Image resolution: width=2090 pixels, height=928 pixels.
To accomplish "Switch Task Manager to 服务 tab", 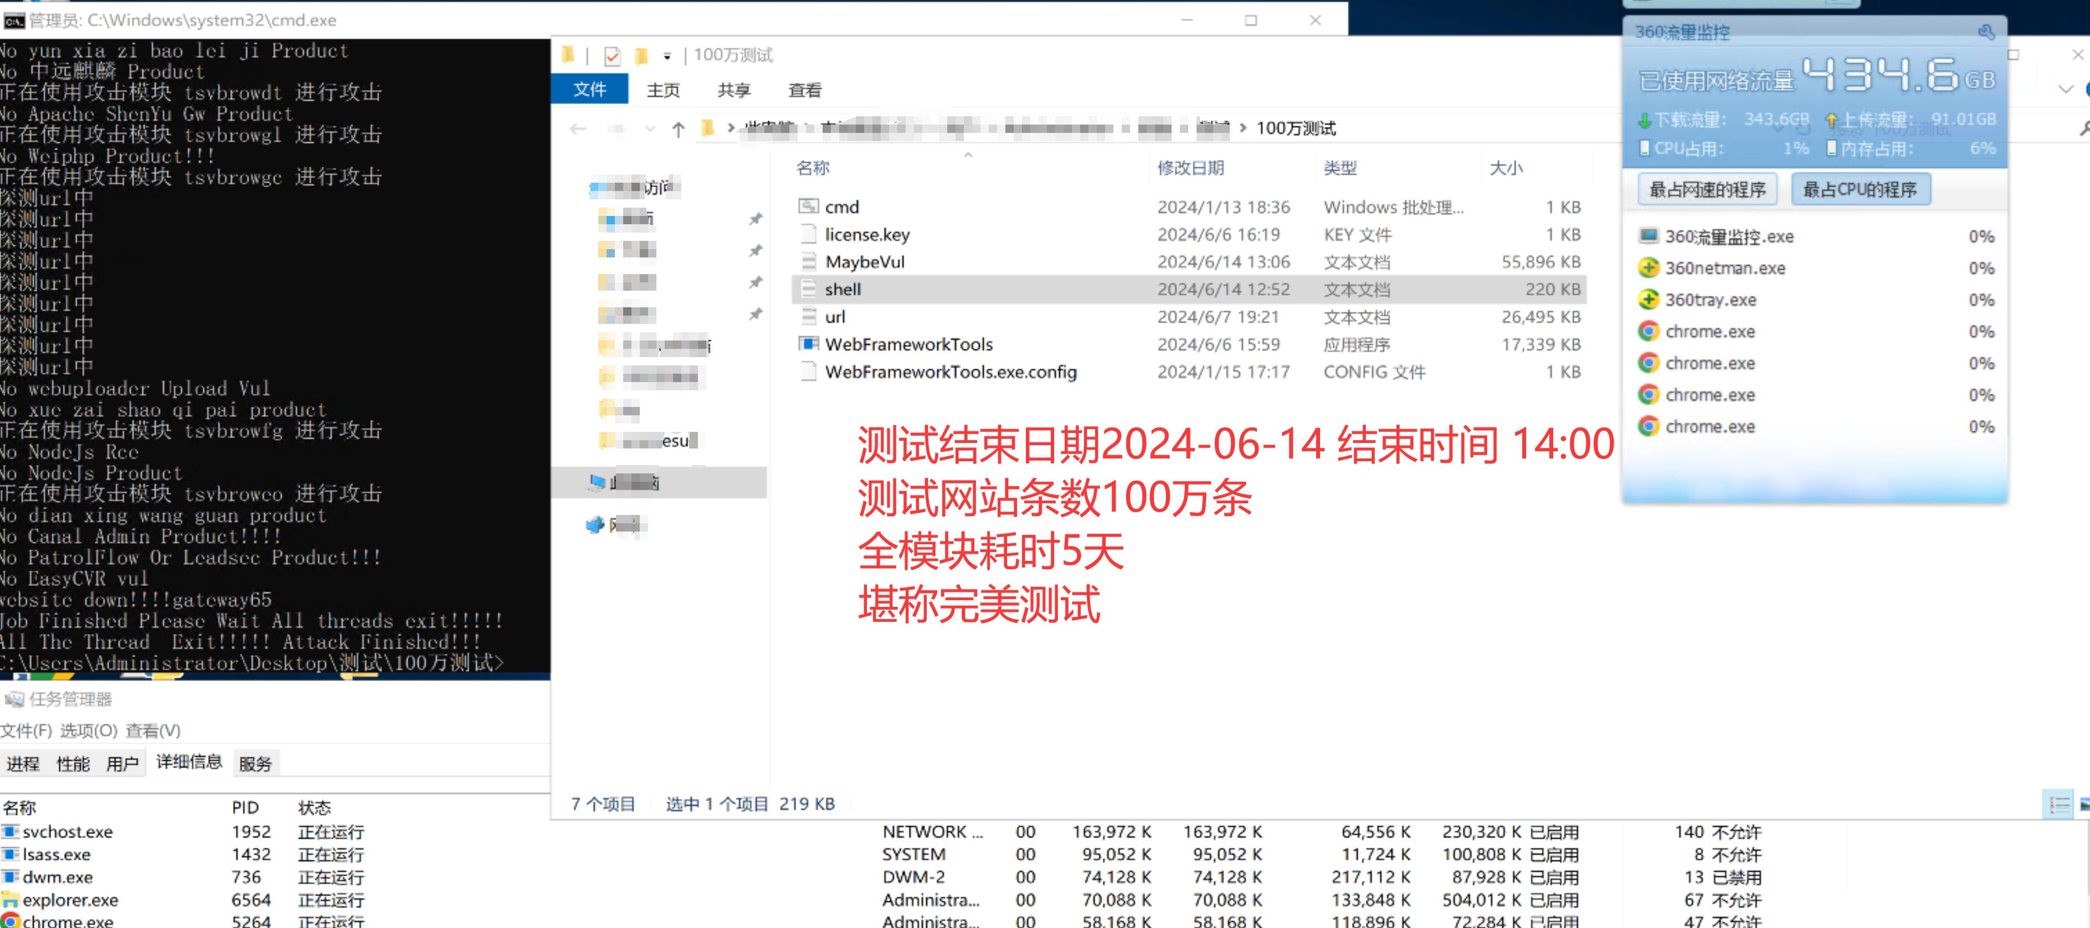I will pyautogui.click(x=255, y=764).
